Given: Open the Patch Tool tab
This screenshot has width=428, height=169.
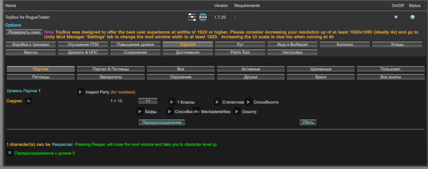Looking at the screenshot, I should click(240, 52).
